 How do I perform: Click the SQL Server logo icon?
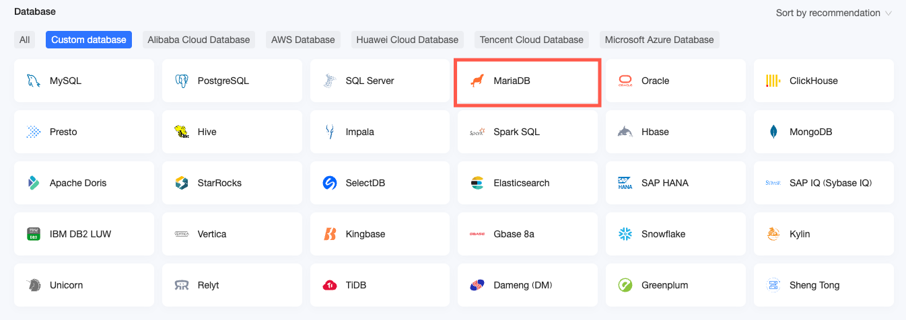329,81
